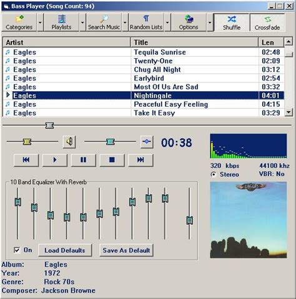Expand the Search Music dropdown arrow
The width and height of the screenshot is (296, 299).
[125, 22]
